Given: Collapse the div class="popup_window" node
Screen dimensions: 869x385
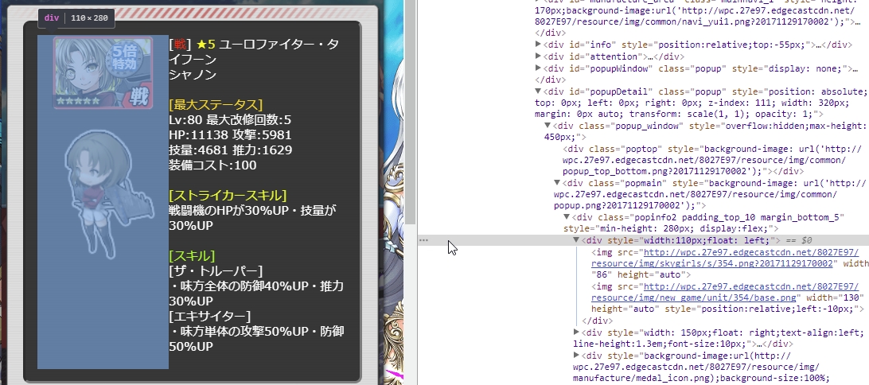Looking at the screenshot, I should click(548, 126).
